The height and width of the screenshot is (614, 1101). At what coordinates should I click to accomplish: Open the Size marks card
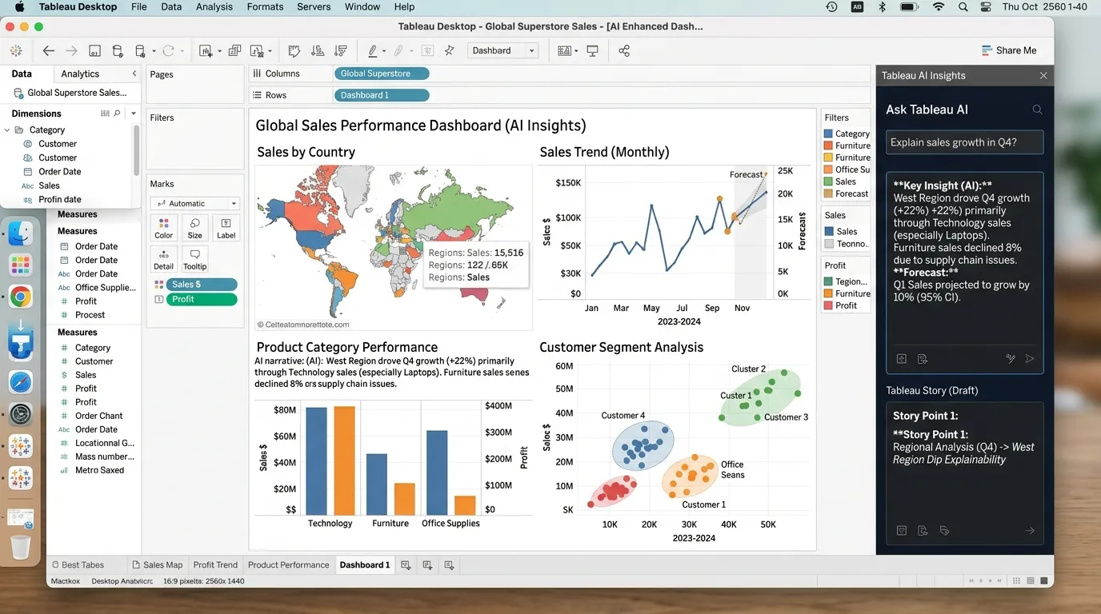[194, 228]
